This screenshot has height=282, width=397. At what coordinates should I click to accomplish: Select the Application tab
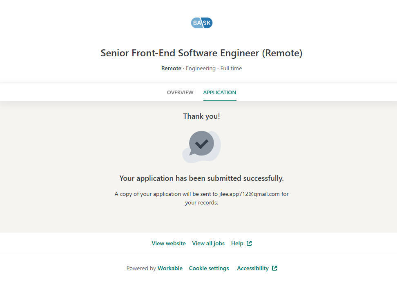(220, 93)
